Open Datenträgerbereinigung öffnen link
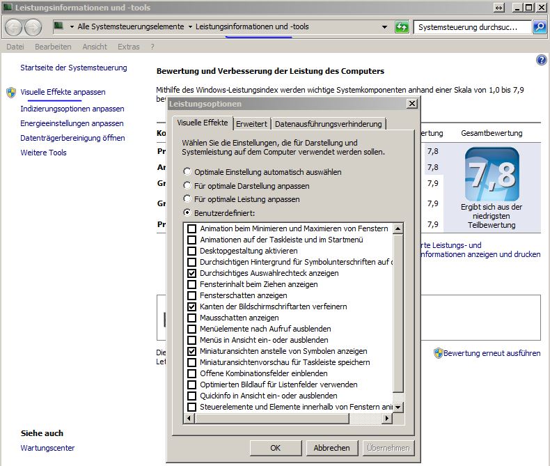 tap(72, 138)
